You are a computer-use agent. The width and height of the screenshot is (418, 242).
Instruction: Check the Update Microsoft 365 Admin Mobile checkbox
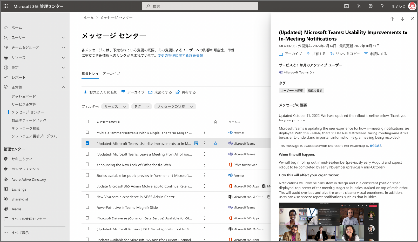pyautogui.click(x=87, y=186)
